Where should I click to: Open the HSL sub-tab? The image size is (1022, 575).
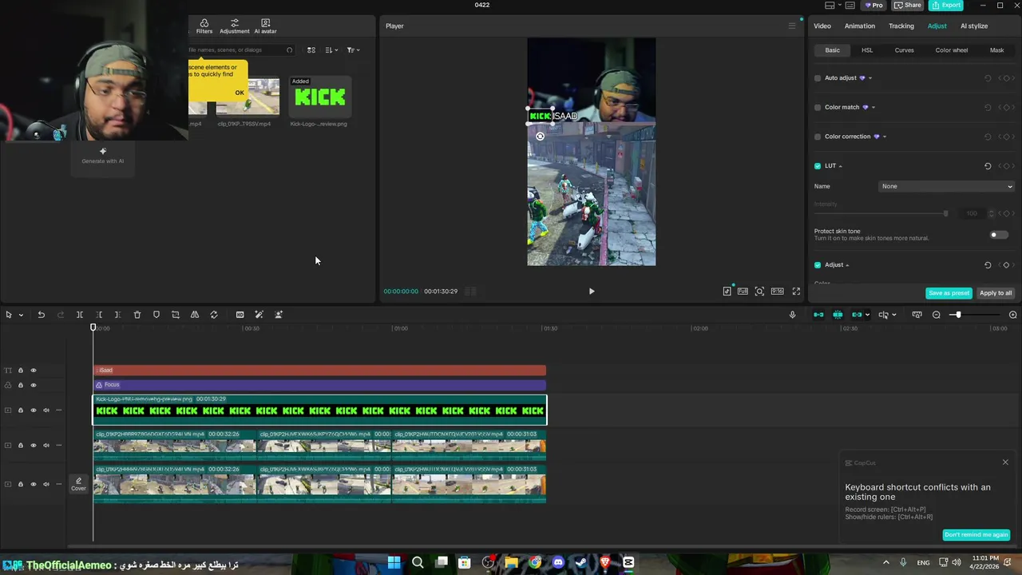pyautogui.click(x=867, y=50)
